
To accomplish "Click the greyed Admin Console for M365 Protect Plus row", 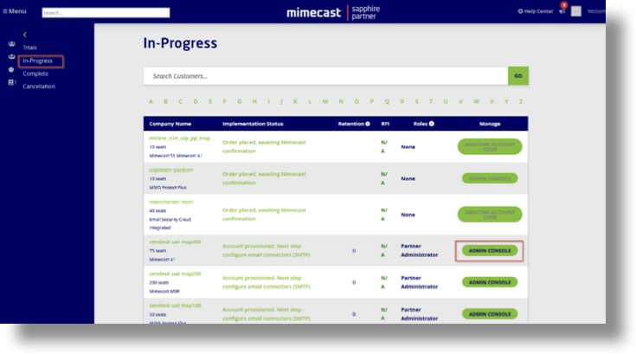I will pos(490,178).
